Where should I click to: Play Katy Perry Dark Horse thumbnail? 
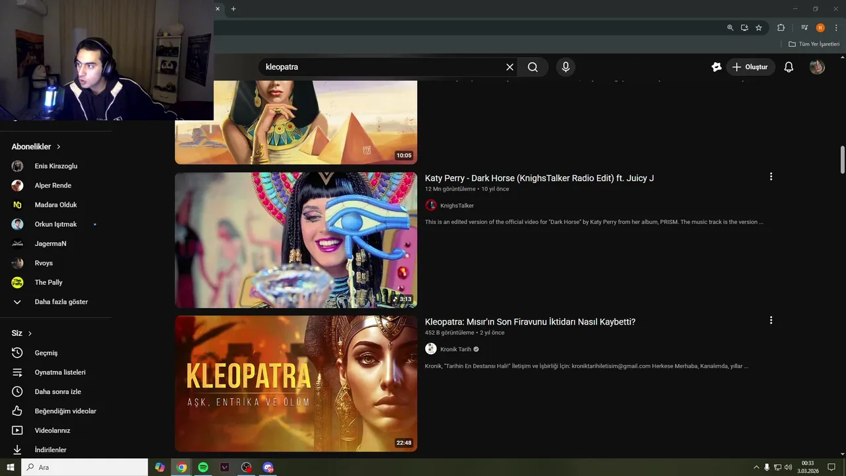295,240
